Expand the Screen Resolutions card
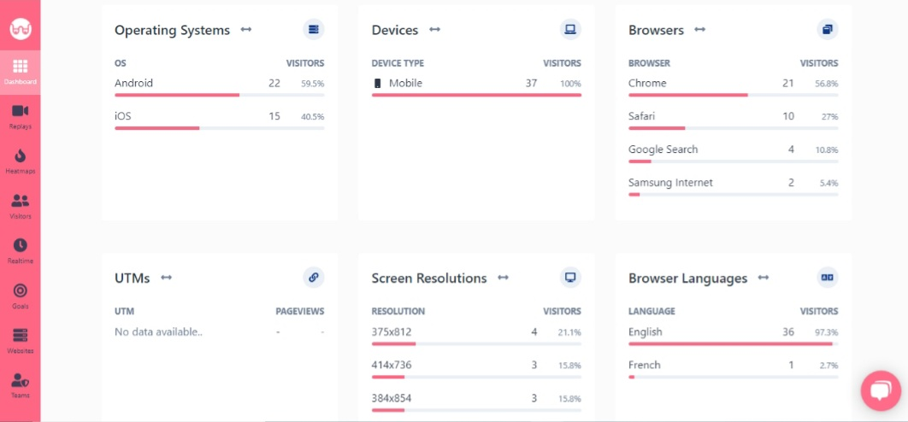Viewport: 908px width, 422px height. click(504, 278)
